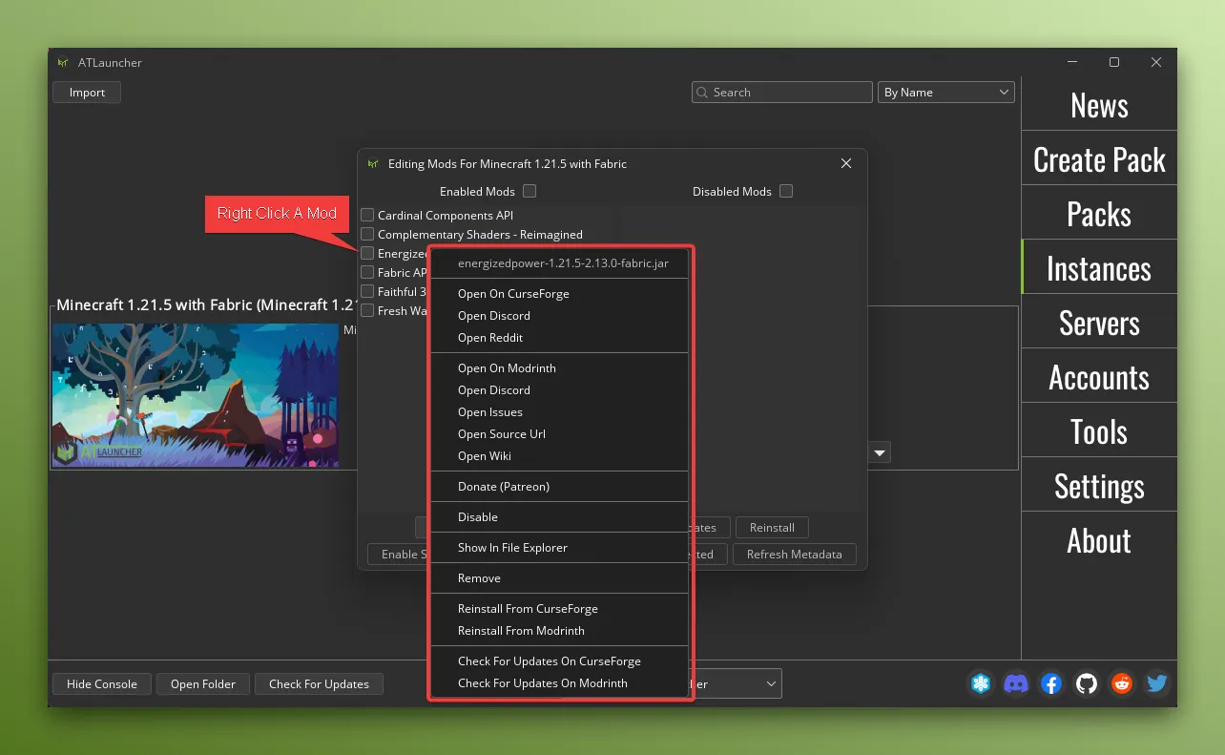The width and height of the screenshot is (1225, 755).
Task: Tick the Cardinal Components API checkbox
Action: 367,216
